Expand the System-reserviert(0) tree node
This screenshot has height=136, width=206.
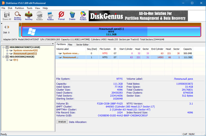click(x=7, y=50)
